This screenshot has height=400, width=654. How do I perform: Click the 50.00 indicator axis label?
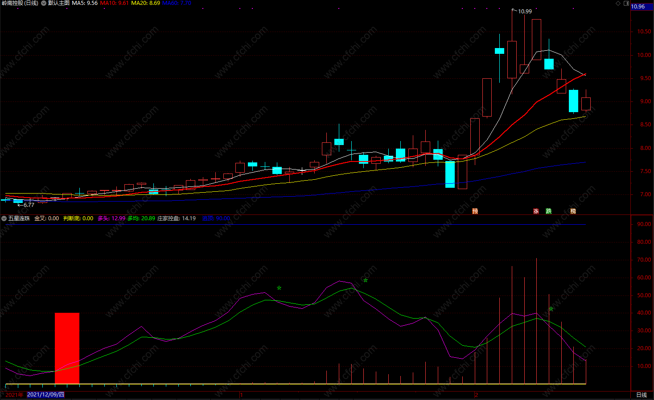pyautogui.click(x=644, y=295)
